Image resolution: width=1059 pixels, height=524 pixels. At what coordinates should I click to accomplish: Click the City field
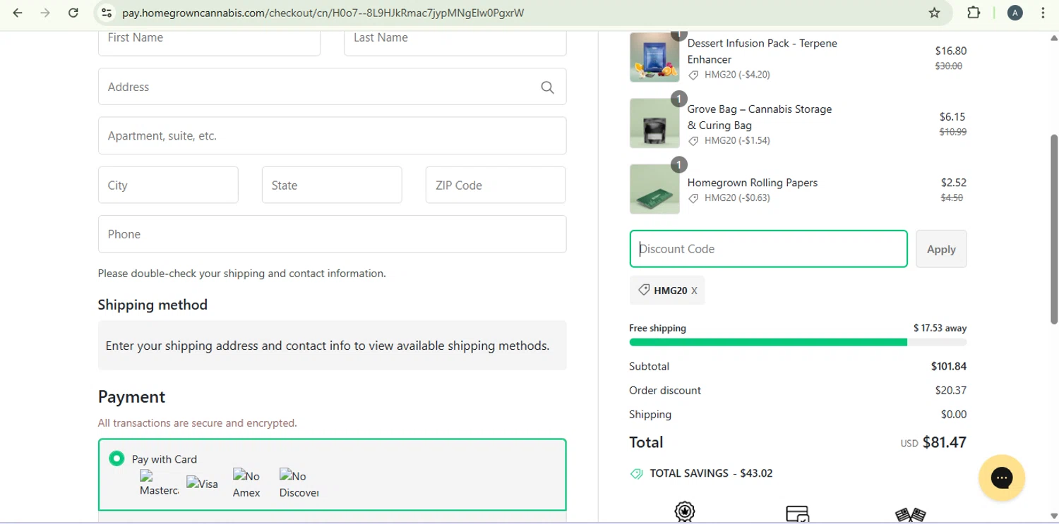pyautogui.click(x=168, y=185)
